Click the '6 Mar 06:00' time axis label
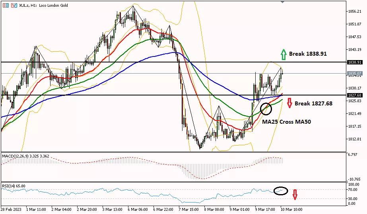 [x=138, y=209]
